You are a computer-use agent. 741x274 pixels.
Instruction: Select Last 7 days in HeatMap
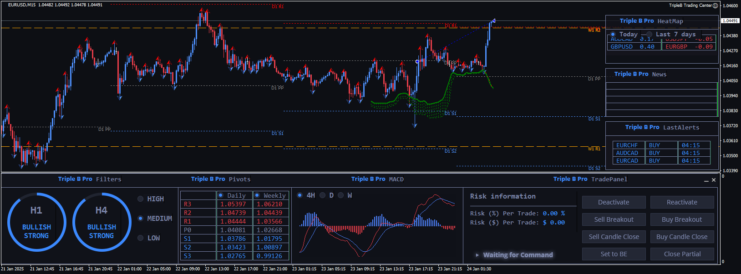[x=650, y=35]
